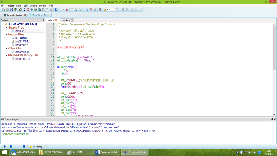Open the Windows Start menu
The width and height of the screenshot is (277, 156).
pos(4,152)
